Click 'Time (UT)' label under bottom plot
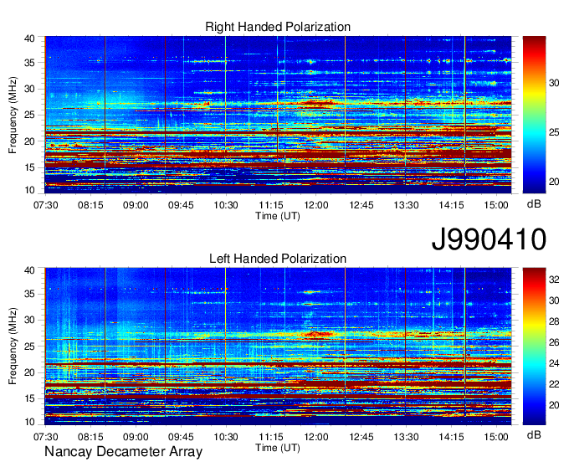 [278, 448]
